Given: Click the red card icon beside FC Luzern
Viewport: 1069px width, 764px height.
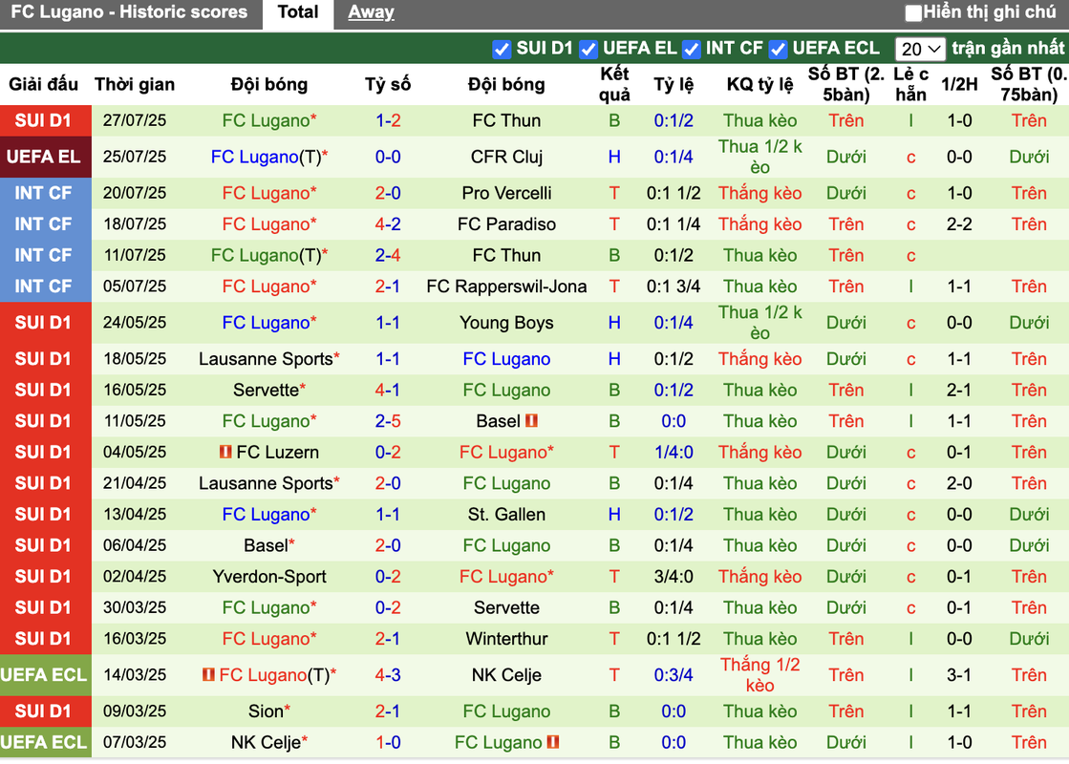Looking at the screenshot, I should [225, 451].
